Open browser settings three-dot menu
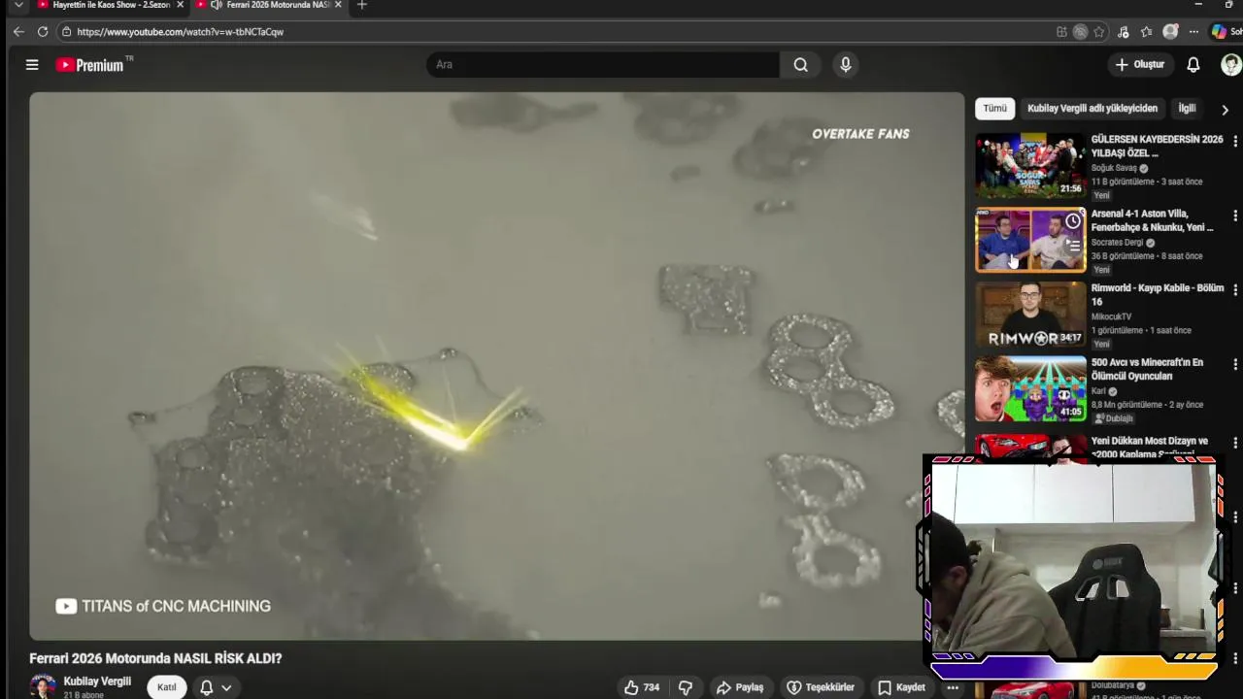The width and height of the screenshot is (1243, 699). (1193, 32)
